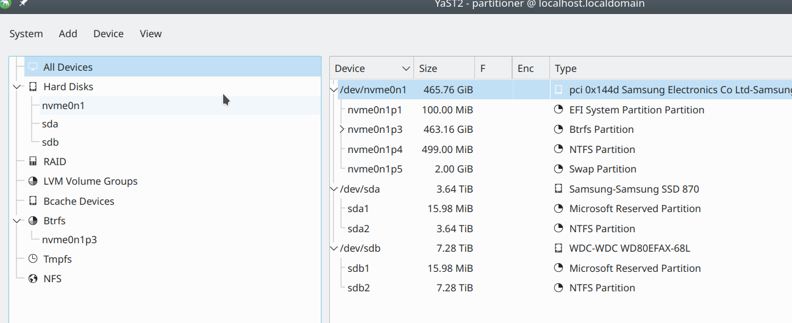Collapse the Hard Disks tree node
This screenshot has height=323, width=792.
[16, 87]
